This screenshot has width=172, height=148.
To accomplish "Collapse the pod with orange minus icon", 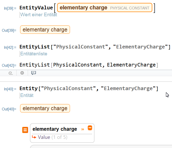I will tap(90, 128).
